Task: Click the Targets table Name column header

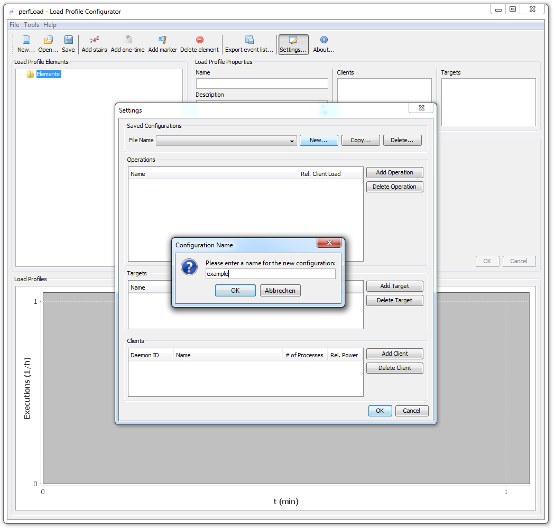Action: (x=150, y=287)
